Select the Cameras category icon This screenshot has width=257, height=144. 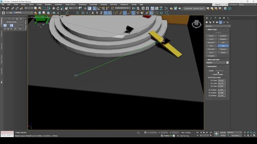pyautogui.click(x=217, y=22)
